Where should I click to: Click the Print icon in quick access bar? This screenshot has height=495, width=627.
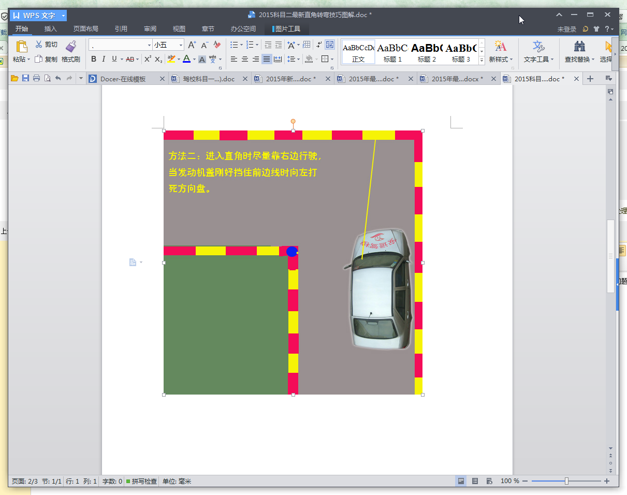tap(36, 79)
